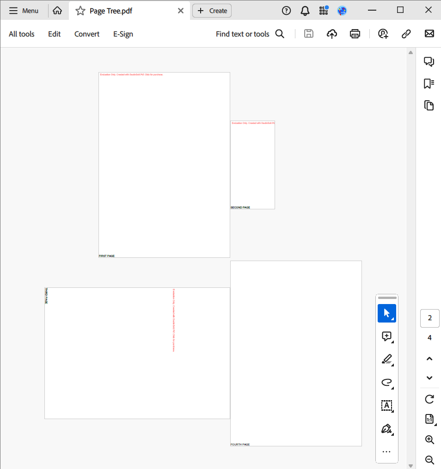Screen dimensions: 441x469
Task: Open the hamburger Menu button
Action: click(x=24, y=11)
